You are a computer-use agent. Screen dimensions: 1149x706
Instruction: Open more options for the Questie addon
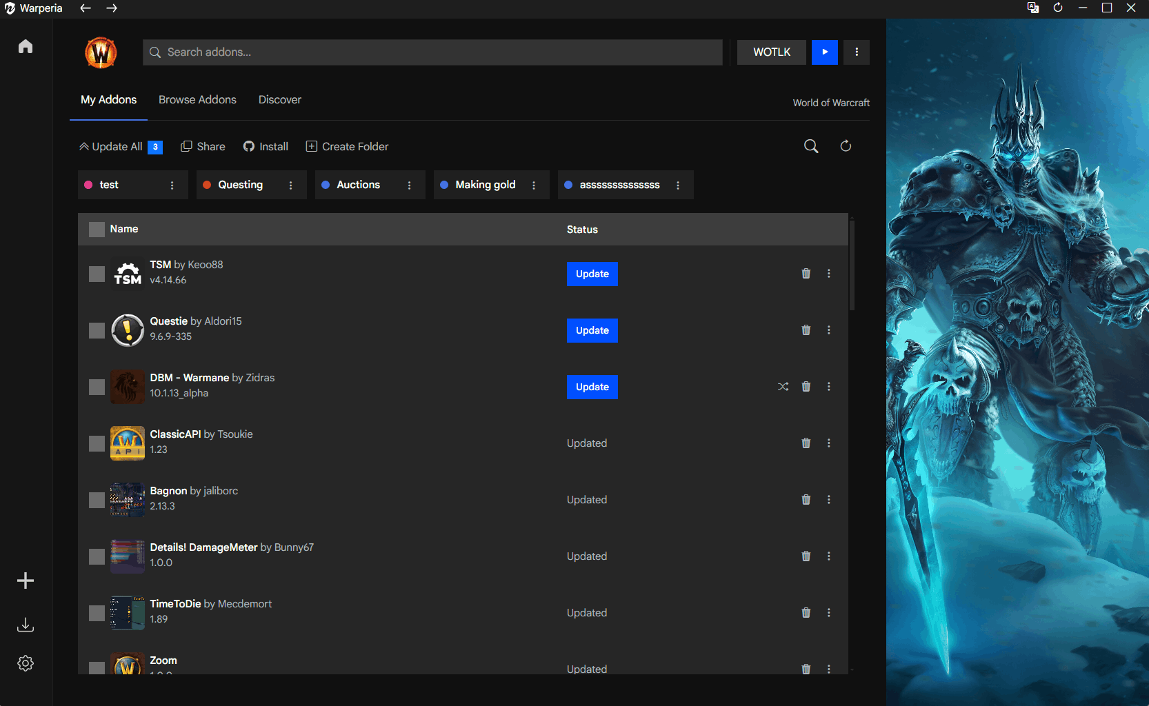pyautogui.click(x=829, y=330)
